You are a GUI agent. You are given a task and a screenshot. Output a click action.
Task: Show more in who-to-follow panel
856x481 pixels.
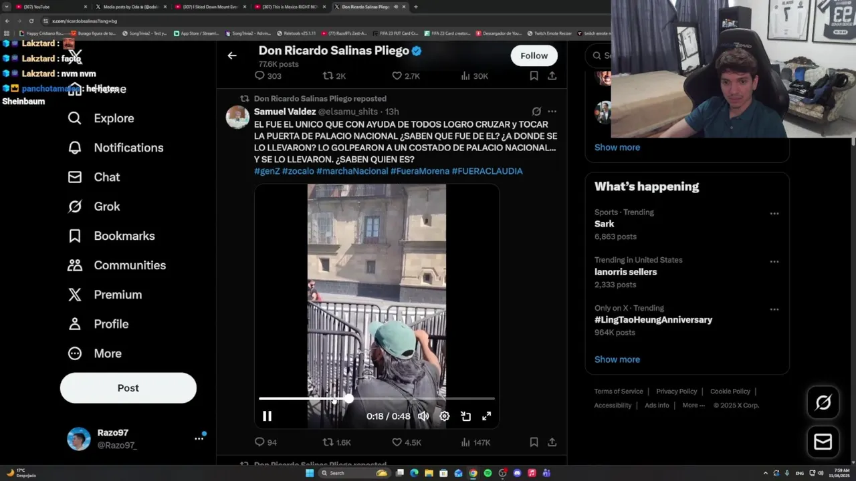(617, 148)
